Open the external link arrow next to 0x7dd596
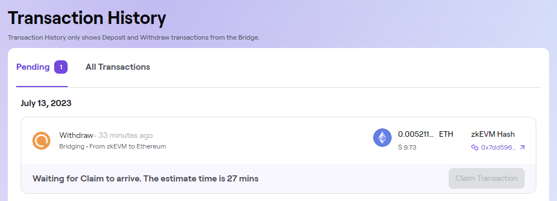557x201 pixels. point(522,147)
